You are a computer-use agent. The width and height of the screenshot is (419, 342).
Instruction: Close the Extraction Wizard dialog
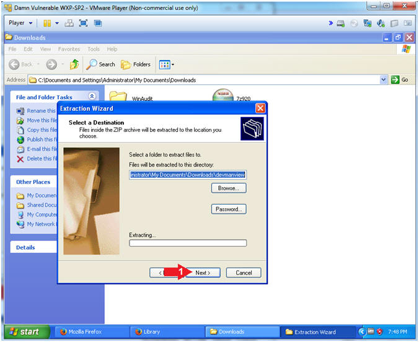tap(260, 108)
